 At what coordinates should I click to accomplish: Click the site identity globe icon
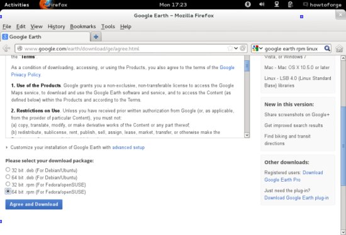[x=20, y=48]
